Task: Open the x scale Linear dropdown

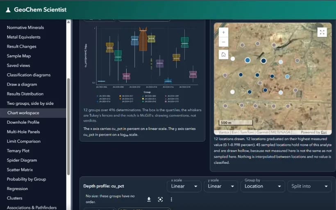Action: 184,186
